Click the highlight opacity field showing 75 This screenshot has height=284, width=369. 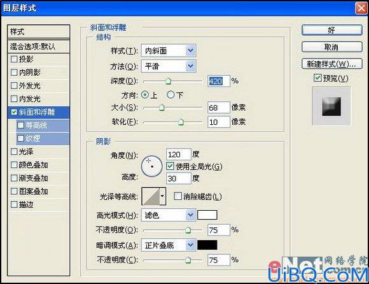219,230
